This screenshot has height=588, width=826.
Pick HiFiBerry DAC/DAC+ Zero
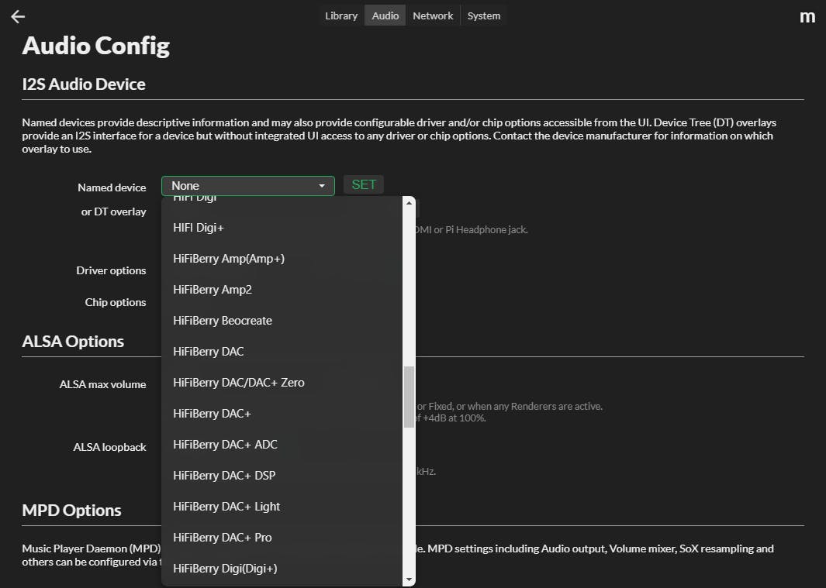click(238, 383)
